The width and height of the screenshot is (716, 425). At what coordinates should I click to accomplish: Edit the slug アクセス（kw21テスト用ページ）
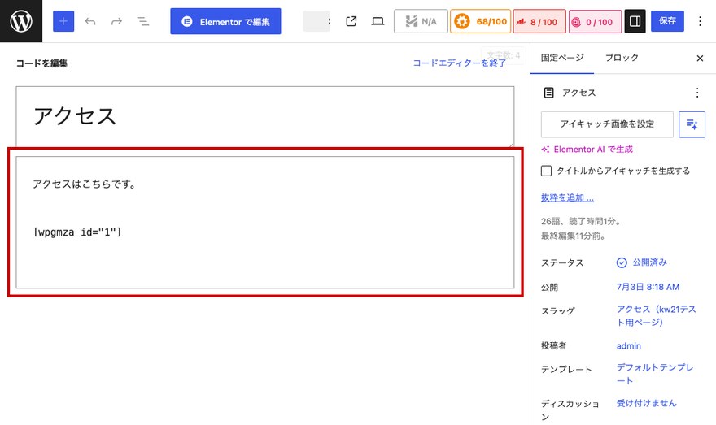[x=656, y=315]
